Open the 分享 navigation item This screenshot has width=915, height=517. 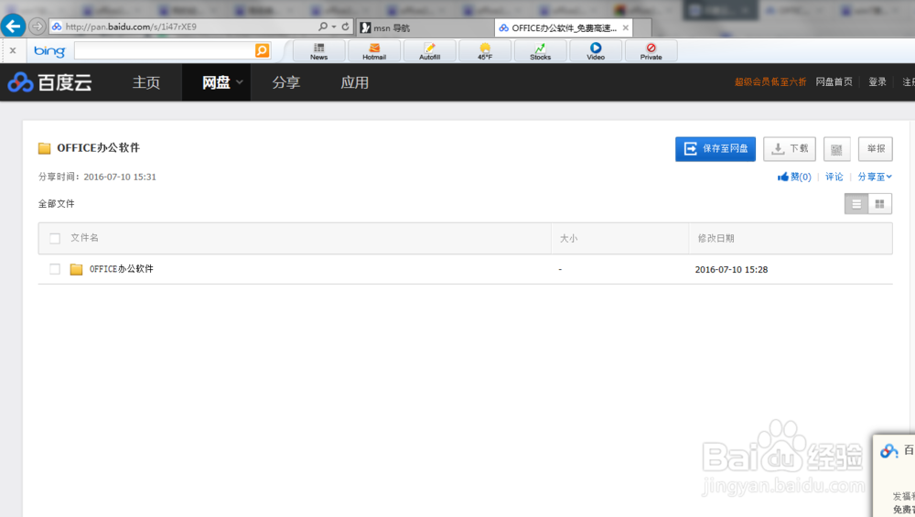point(285,82)
